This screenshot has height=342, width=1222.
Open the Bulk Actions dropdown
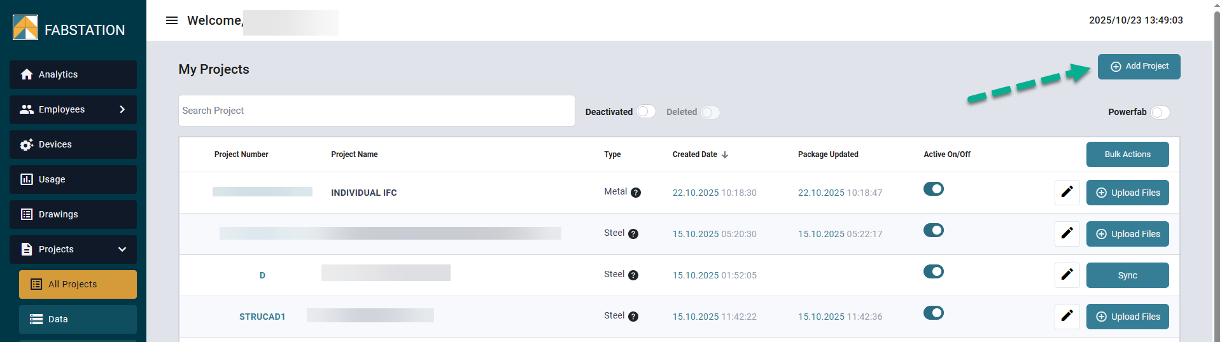coord(1127,154)
